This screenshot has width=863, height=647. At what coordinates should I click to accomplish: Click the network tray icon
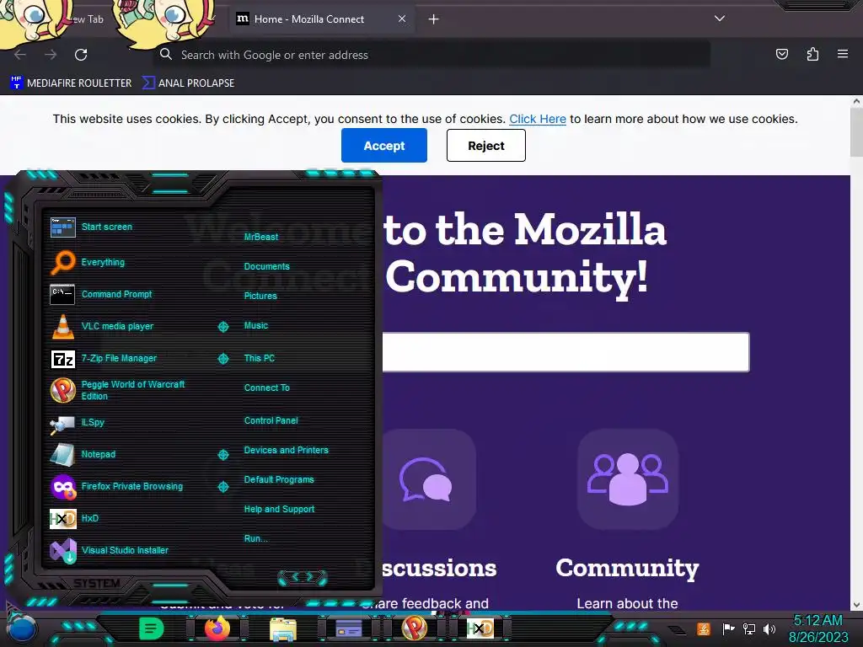pyautogui.click(x=749, y=628)
